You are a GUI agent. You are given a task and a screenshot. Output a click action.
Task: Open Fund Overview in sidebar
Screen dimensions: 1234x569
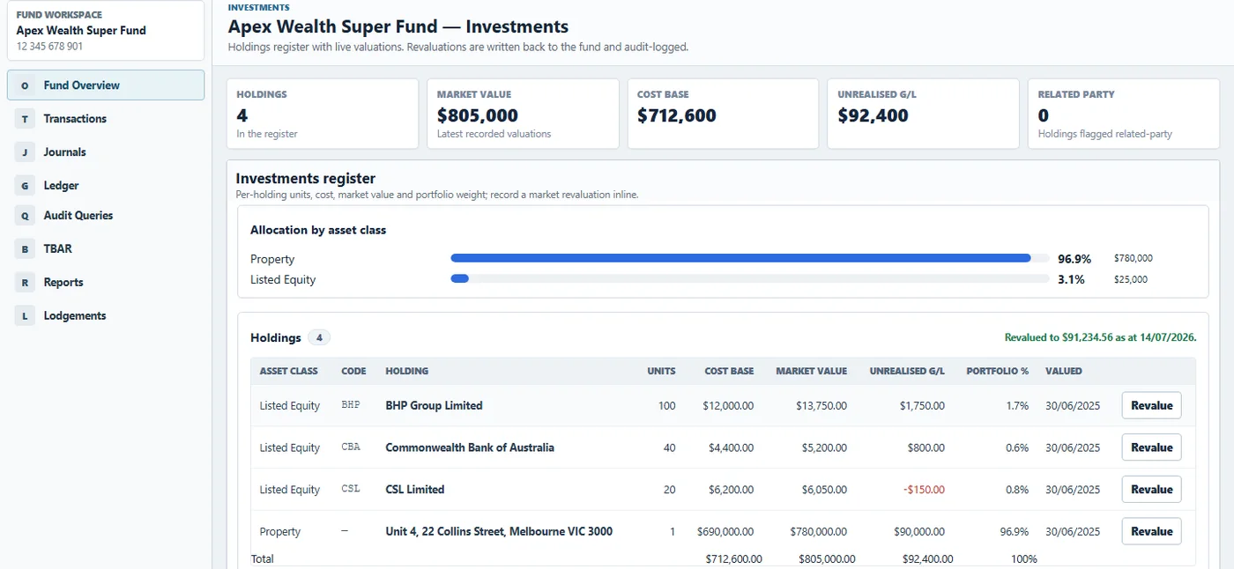[x=106, y=85]
